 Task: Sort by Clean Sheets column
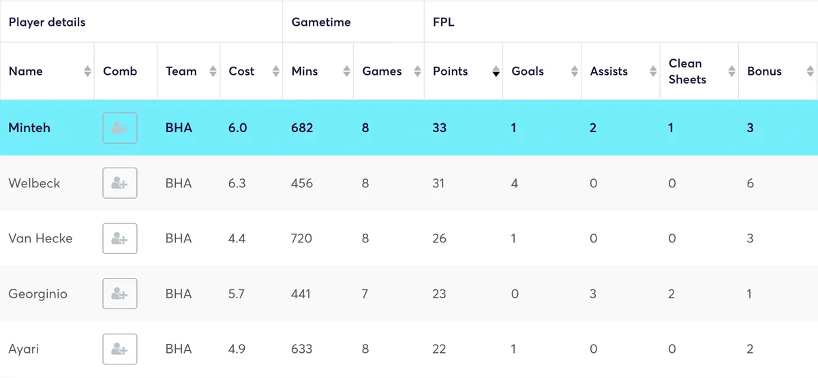click(687, 72)
